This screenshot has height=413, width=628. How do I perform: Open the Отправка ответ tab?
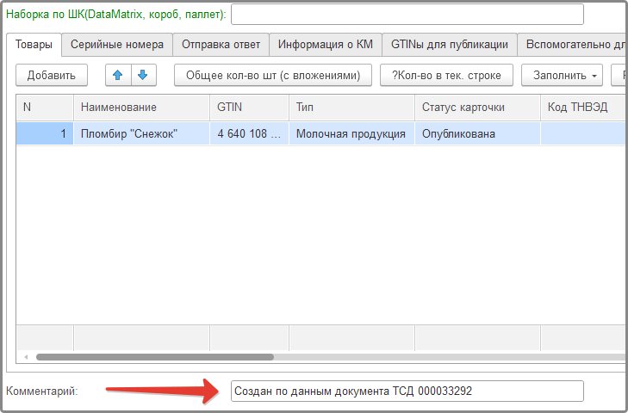click(221, 45)
